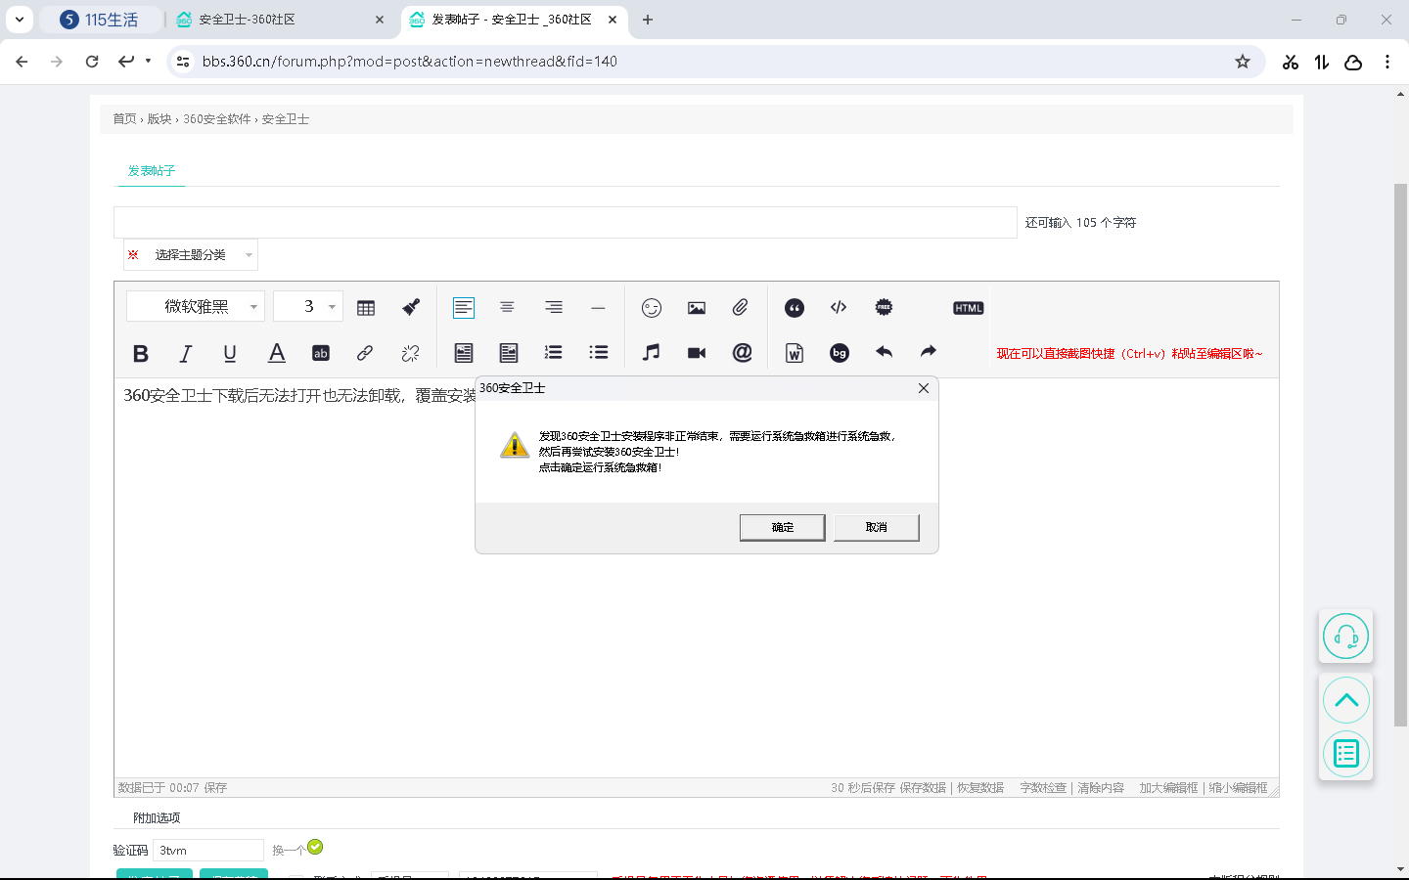Insert an unordered bullet list

(x=599, y=352)
